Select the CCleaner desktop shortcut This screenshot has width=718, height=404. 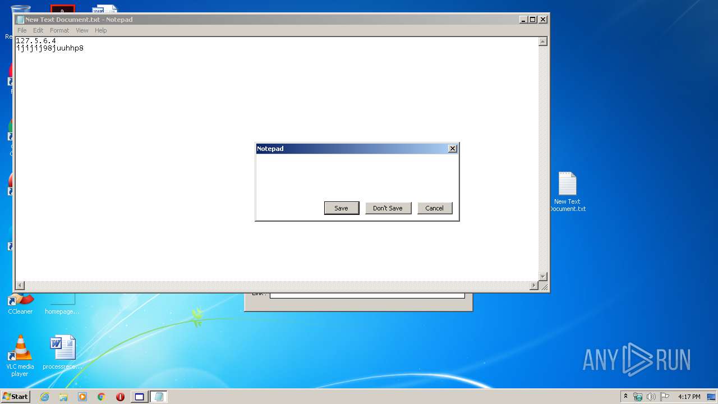click(x=20, y=304)
